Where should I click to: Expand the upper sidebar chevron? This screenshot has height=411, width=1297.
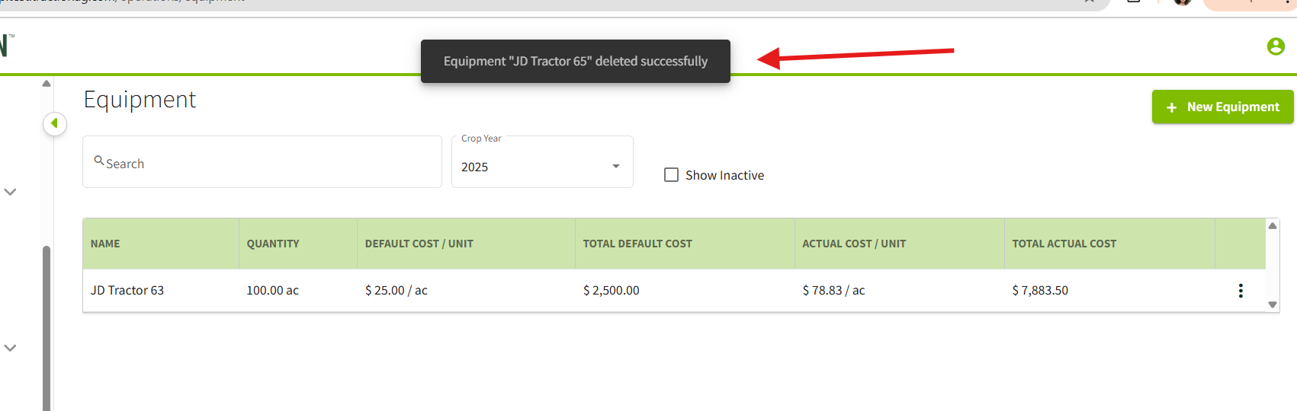point(10,192)
